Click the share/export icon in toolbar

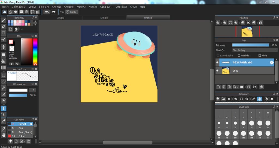[10, 12]
